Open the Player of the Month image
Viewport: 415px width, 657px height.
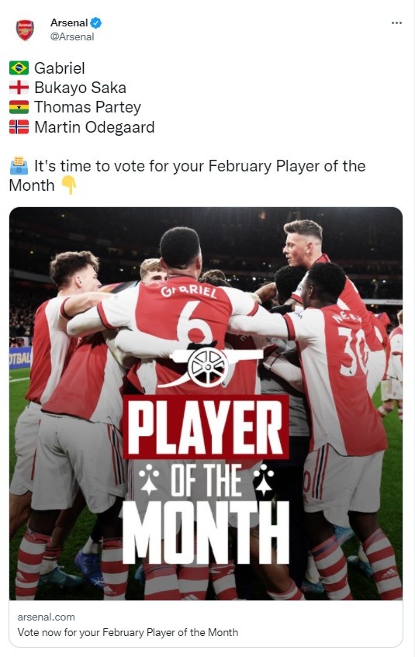point(206,403)
